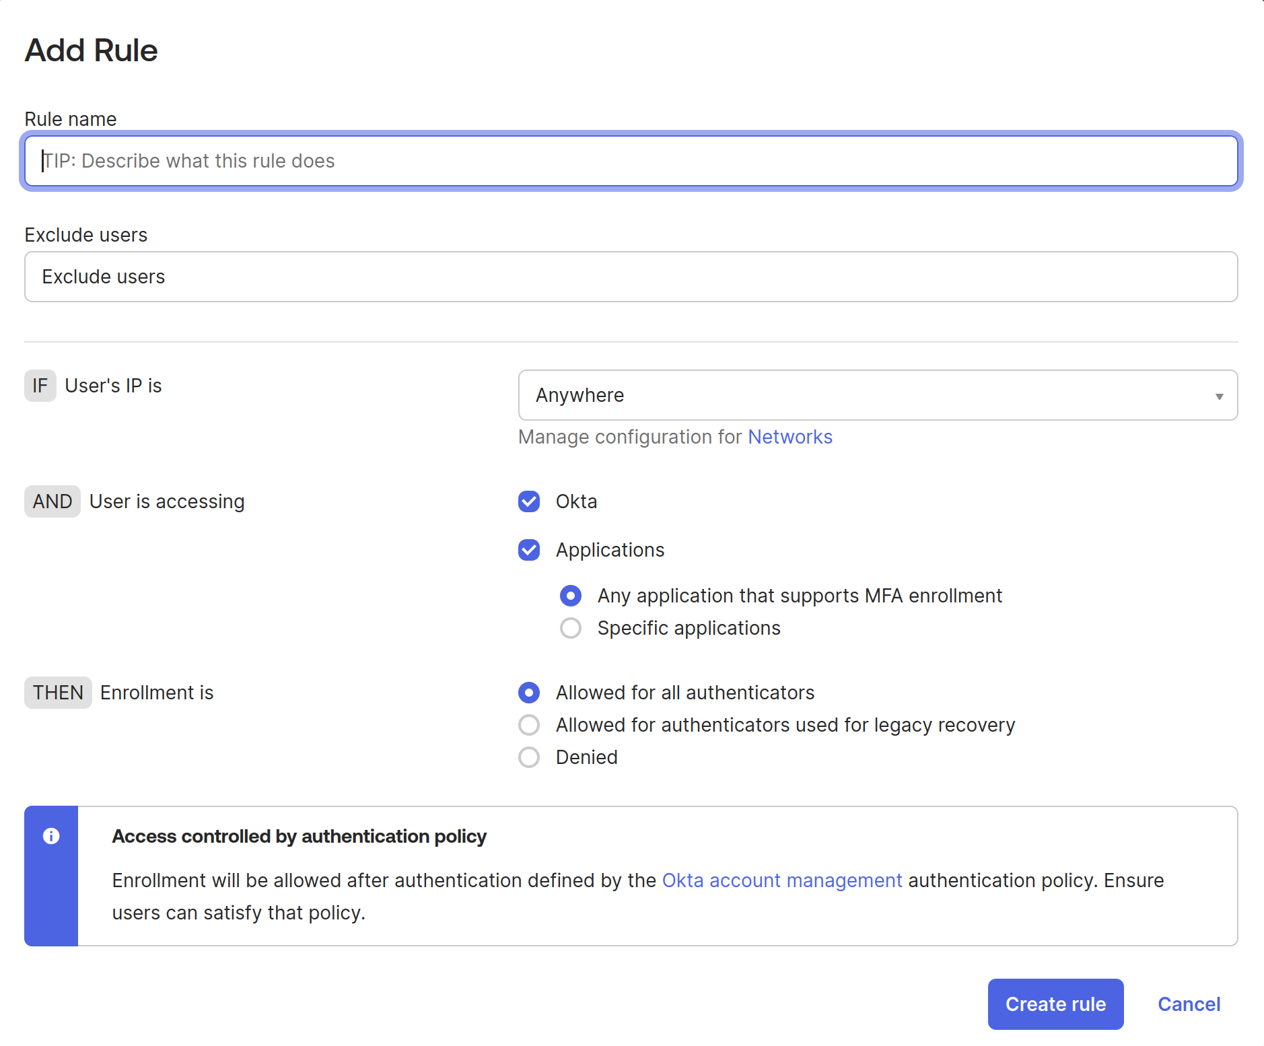Click into the Exclude users field
This screenshot has height=1046, width=1264.
pos(631,277)
